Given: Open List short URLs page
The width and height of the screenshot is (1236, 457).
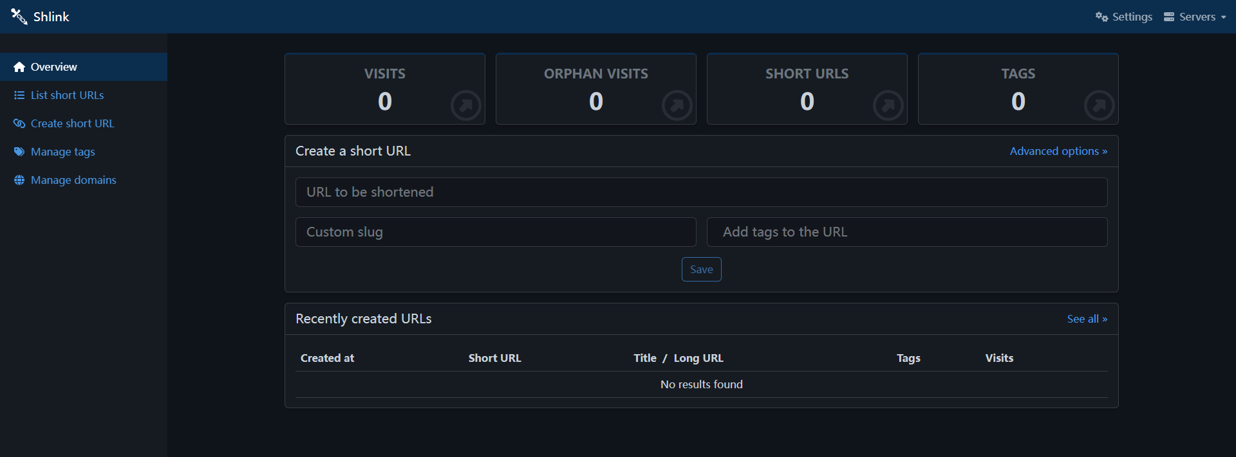Looking at the screenshot, I should coord(84,95).
